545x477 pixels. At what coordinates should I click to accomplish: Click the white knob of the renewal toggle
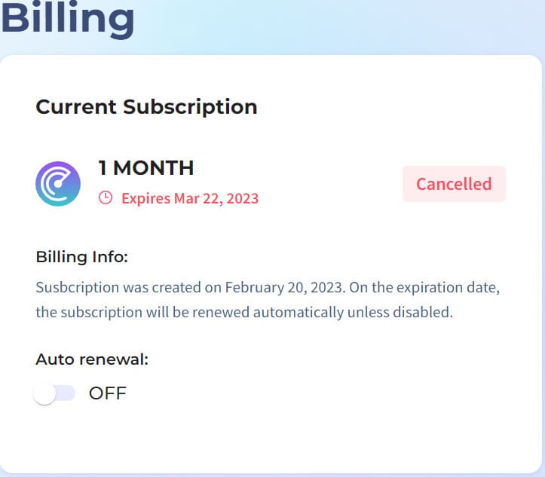[x=44, y=393]
